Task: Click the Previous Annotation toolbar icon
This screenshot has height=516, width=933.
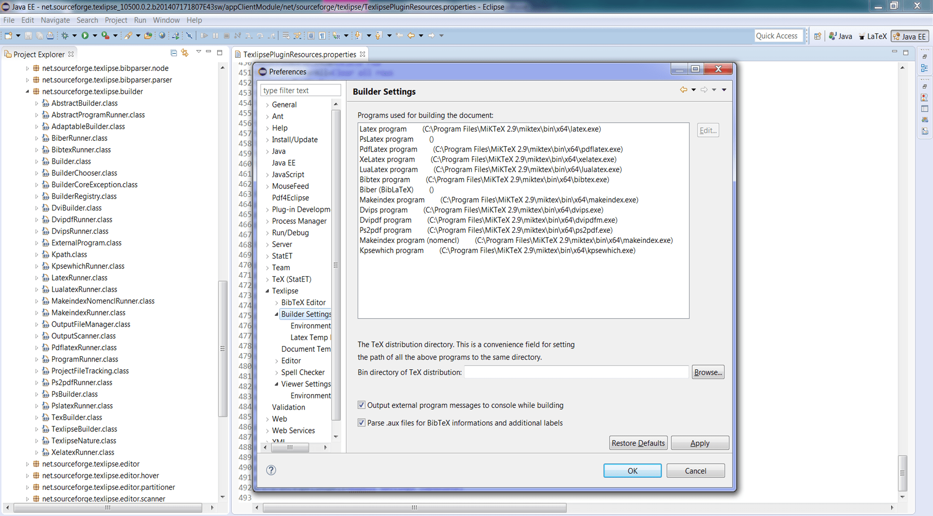Action: coord(379,35)
